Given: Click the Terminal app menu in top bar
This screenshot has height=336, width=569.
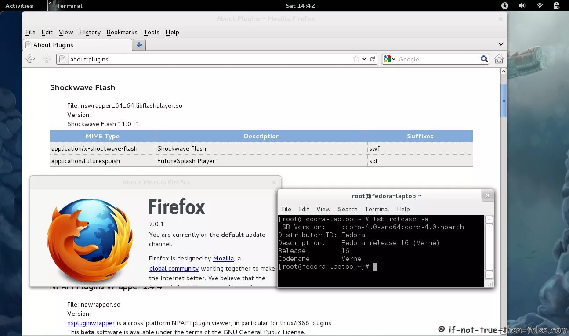Looking at the screenshot, I should (65, 6).
